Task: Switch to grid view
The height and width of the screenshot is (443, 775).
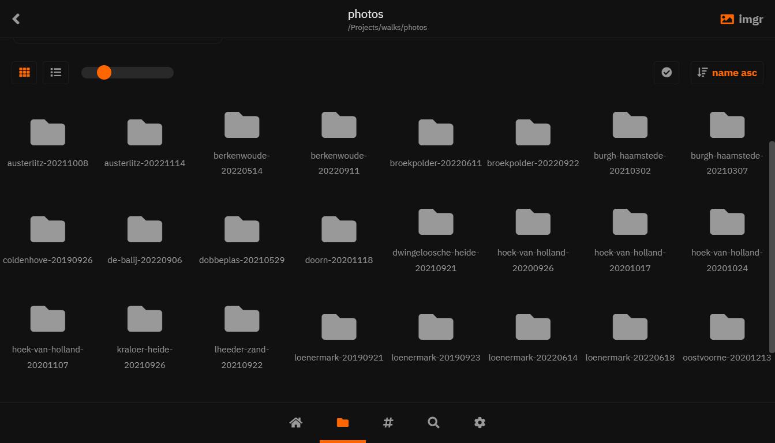Action: click(x=24, y=73)
